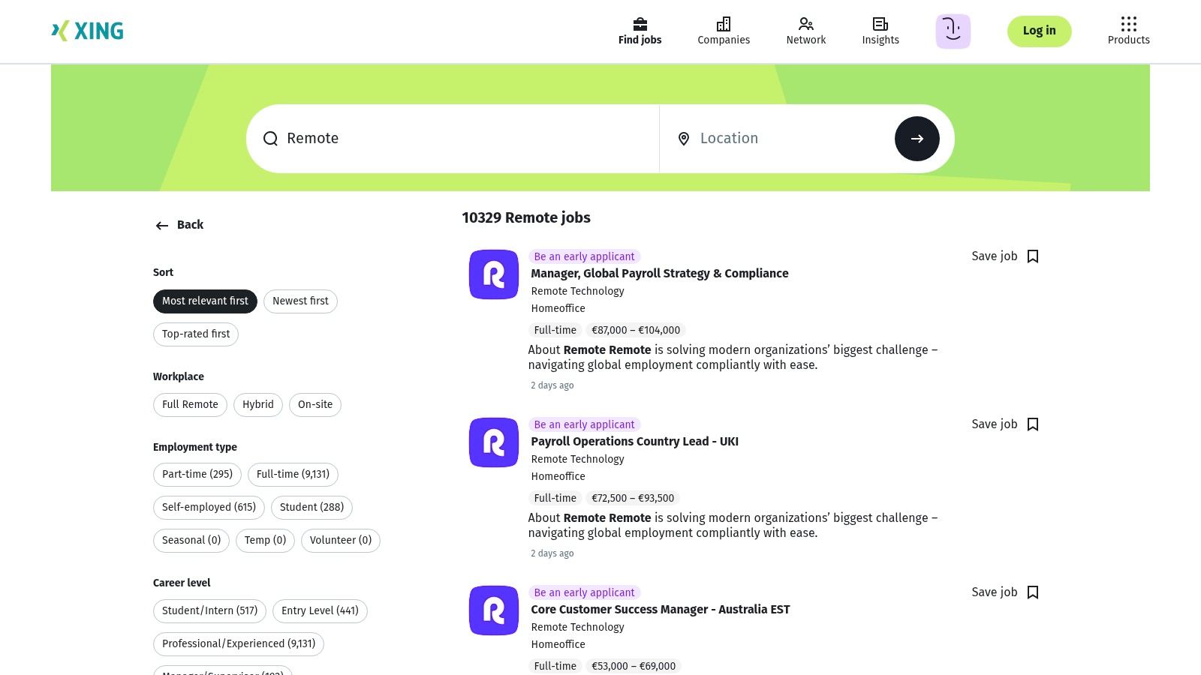Submit search with the arrow button

click(917, 139)
